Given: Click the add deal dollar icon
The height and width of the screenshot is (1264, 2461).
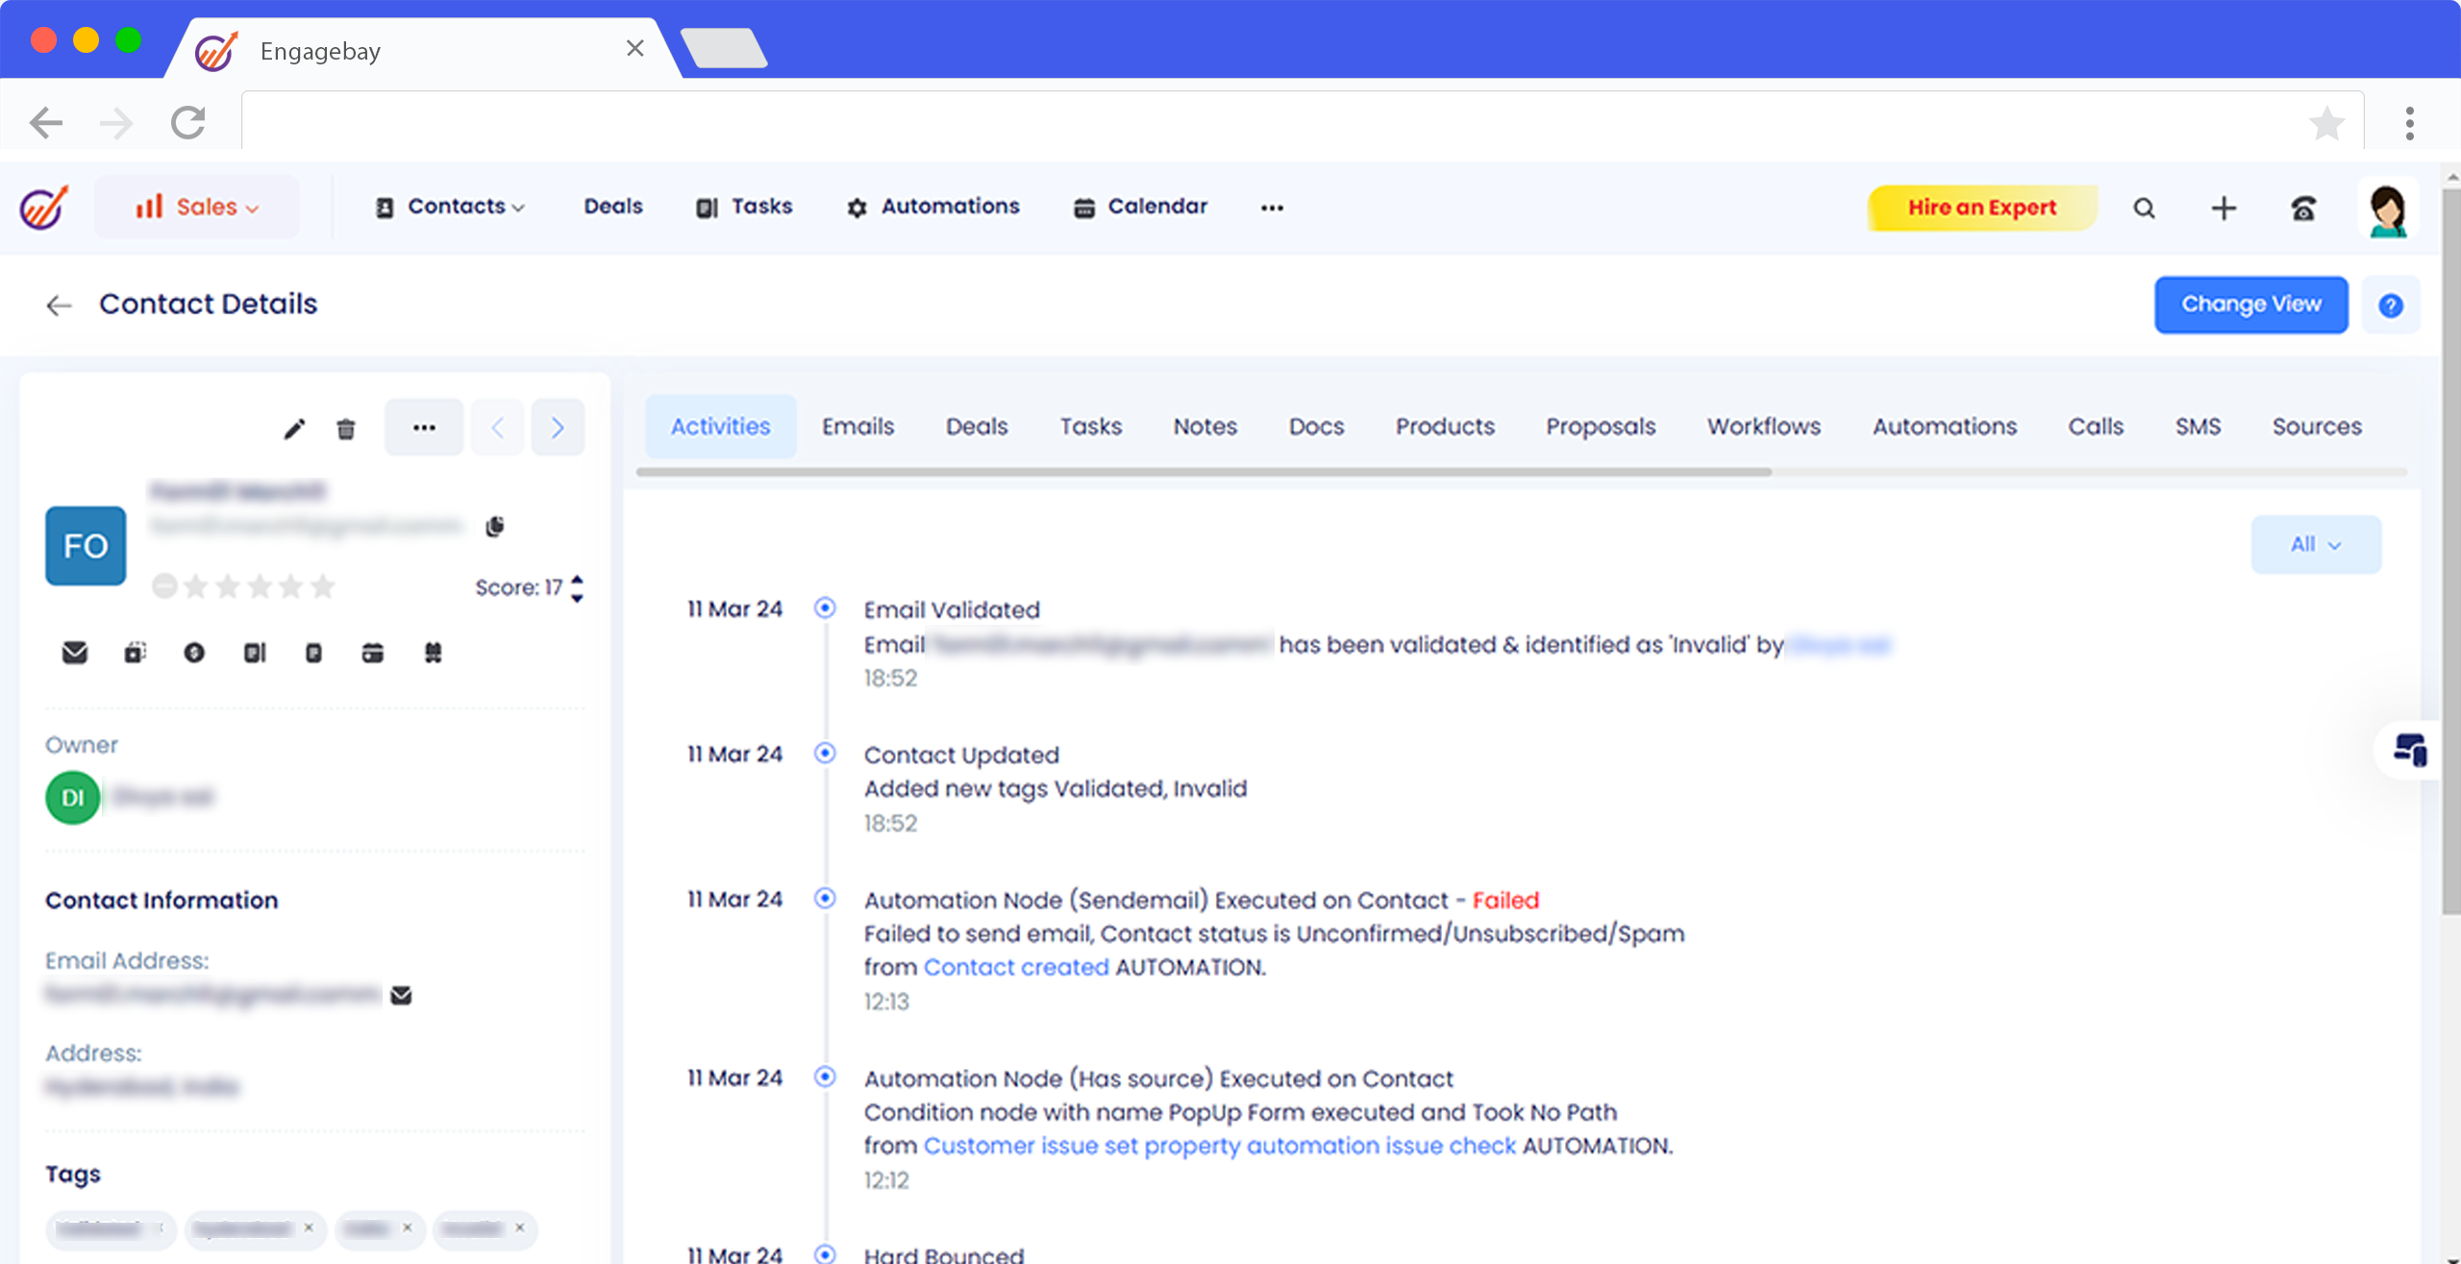Looking at the screenshot, I should tap(194, 653).
